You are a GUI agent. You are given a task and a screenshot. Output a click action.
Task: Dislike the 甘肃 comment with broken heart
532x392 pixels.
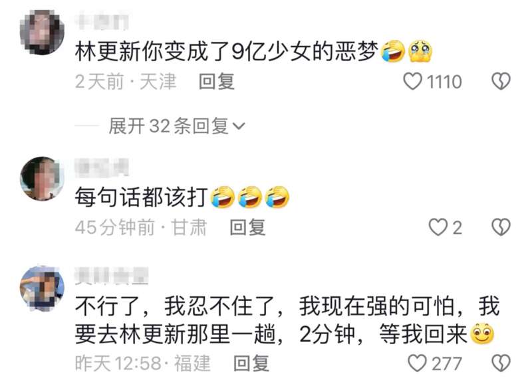501,227
